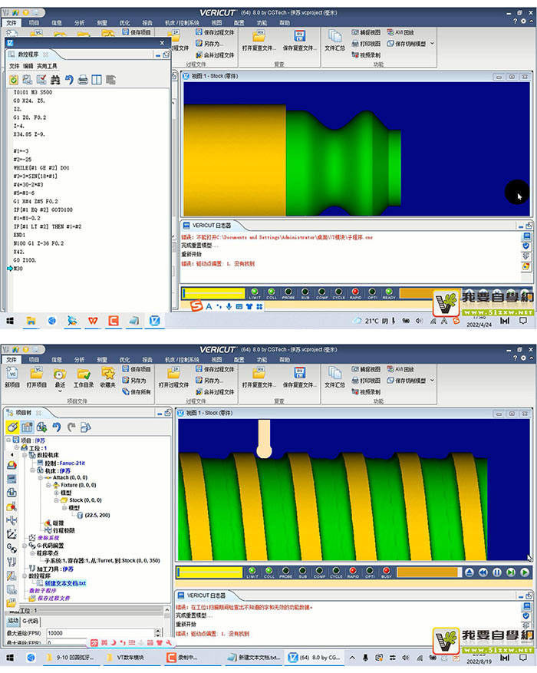Image resolution: width=537 pixels, height=673 pixels.
Task: Click 合并过程文件 in lower VERICUT ribbon
Action: (216, 392)
